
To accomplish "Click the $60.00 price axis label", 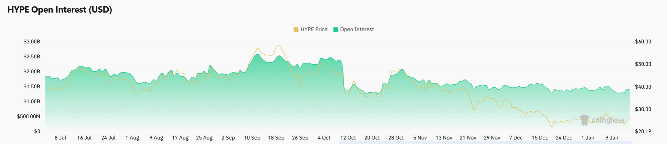I will [x=643, y=42].
